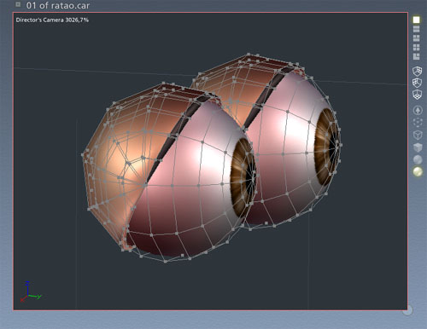Toggle the middle working box plane grid
Screen dimensions: 427x329
417,83
